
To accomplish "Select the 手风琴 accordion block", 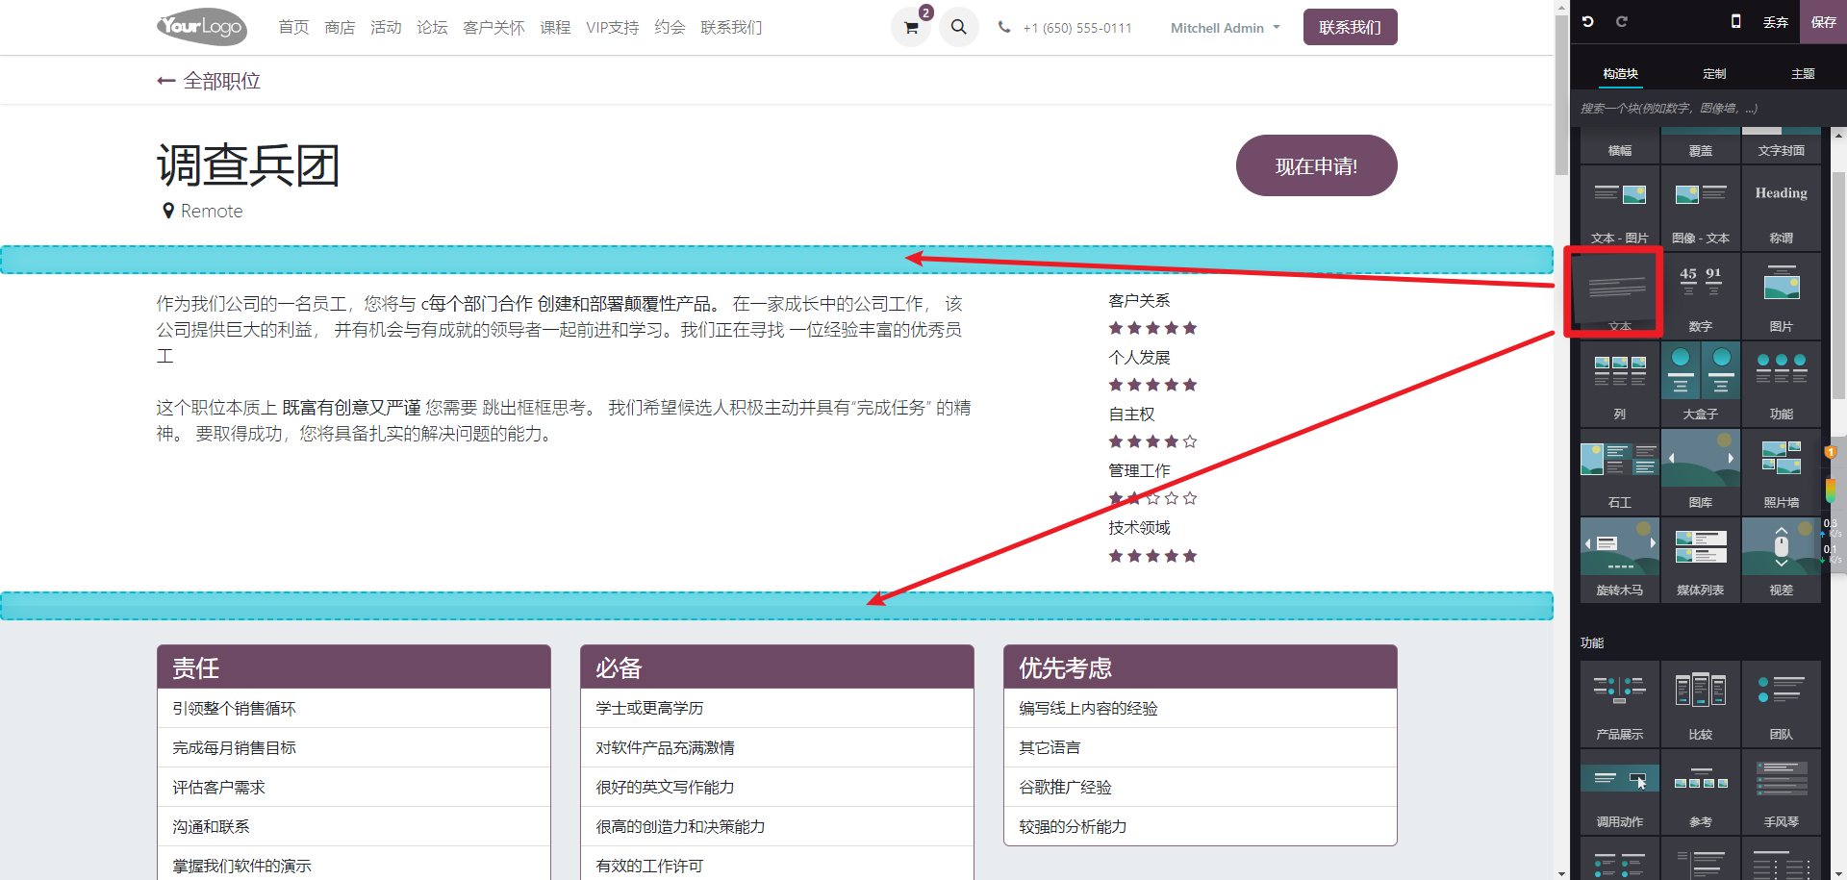I will point(1782,792).
